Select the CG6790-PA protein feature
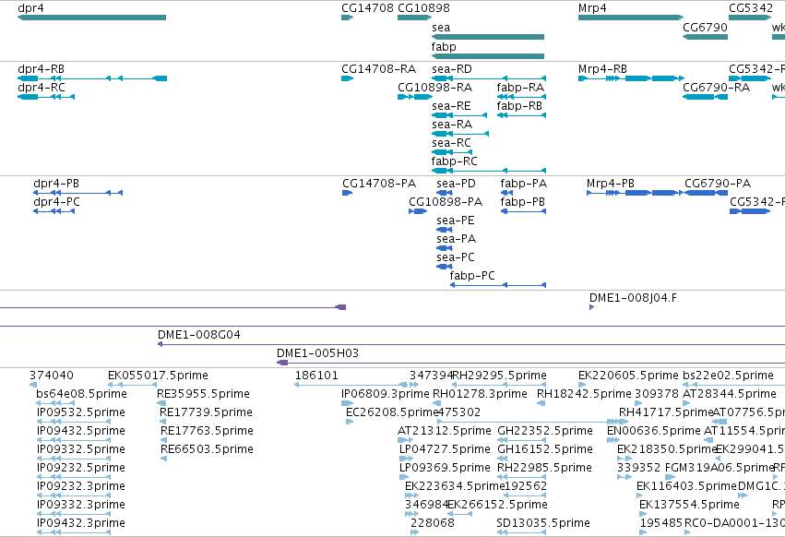The height and width of the screenshot is (537, 785). [x=707, y=193]
